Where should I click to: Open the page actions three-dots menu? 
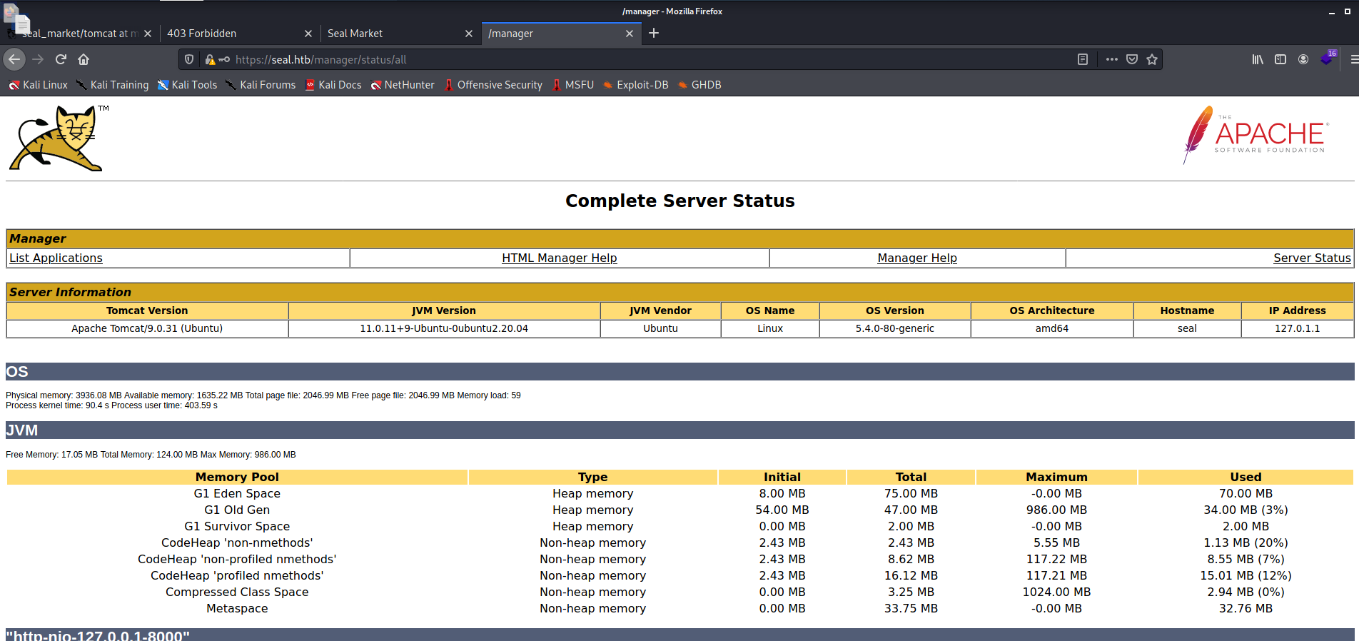click(1111, 59)
